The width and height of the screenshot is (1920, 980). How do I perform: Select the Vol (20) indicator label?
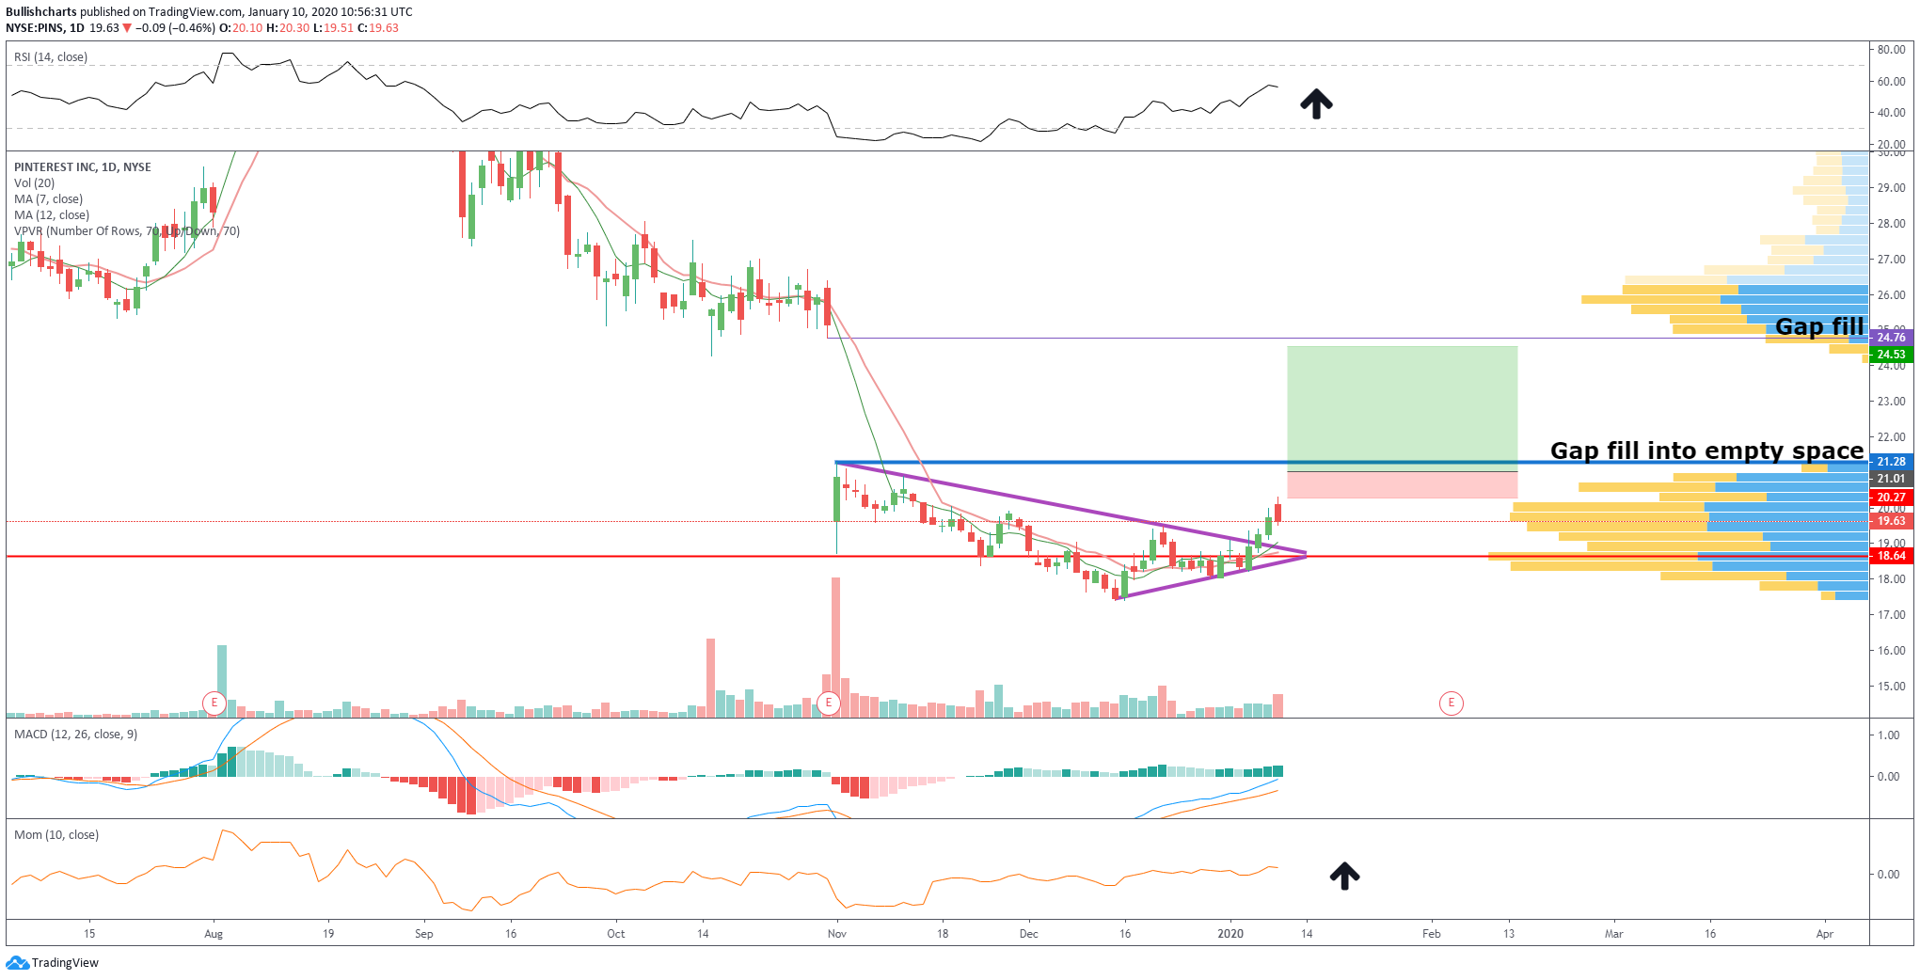(x=34, y=183)
